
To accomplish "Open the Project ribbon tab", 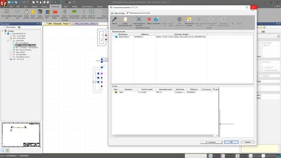I will [34, 7].
